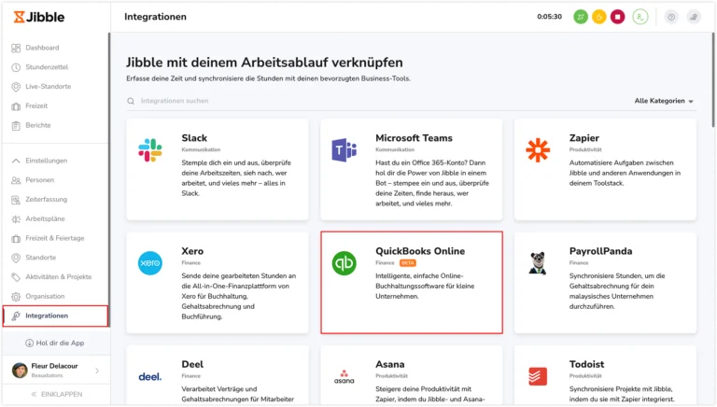
Task: Click the Zeiterfassung icon in sidebar
Action: [16, 200]
